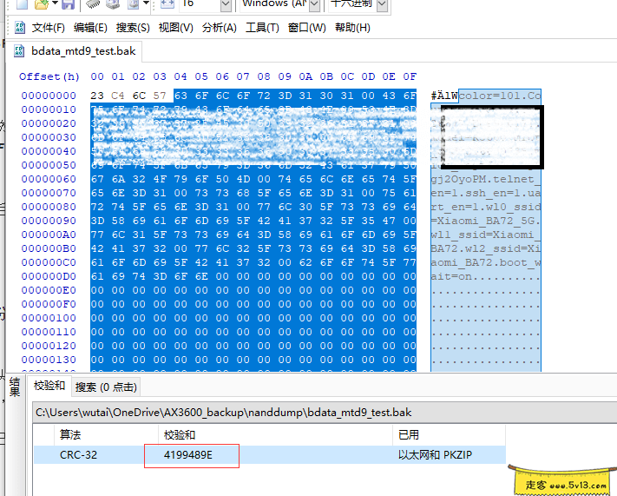
Task: Click decoded text =Xiaomi_BA72_5G.
Action: tap(486, 221)
